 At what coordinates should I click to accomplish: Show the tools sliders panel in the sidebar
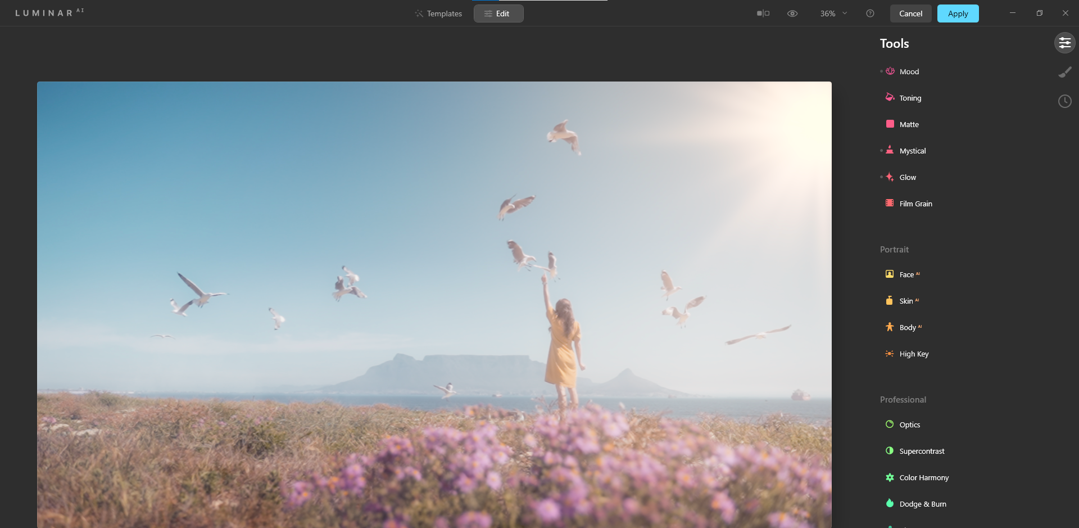[1065, 43]
